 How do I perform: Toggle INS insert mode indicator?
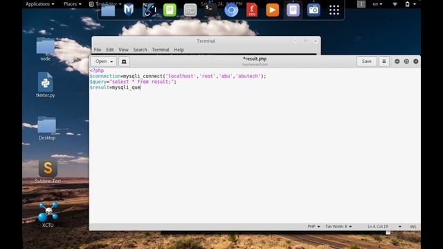click(x=413, y=226)
